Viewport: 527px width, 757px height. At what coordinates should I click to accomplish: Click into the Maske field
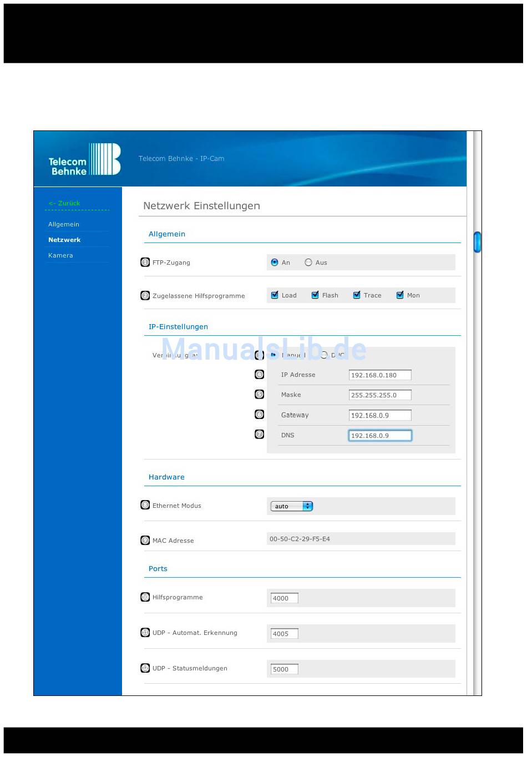[380, 395]
